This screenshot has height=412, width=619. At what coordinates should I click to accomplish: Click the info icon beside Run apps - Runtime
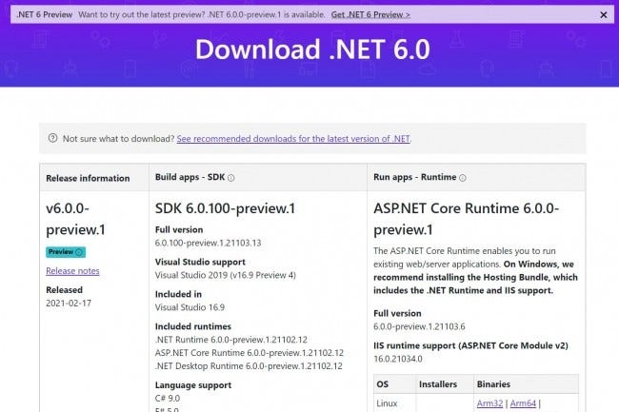(x=463, y=178)
